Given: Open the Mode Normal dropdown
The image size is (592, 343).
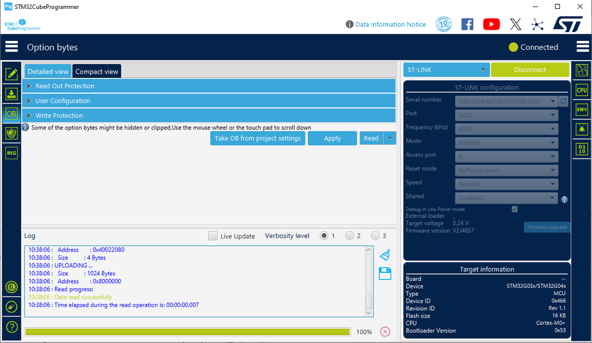Looking at the screenshot, I should coord(506,142).
